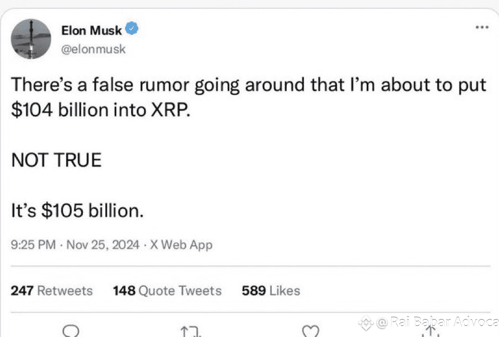
Task: Click the "It's $105 billion." line
Action: 77,210
